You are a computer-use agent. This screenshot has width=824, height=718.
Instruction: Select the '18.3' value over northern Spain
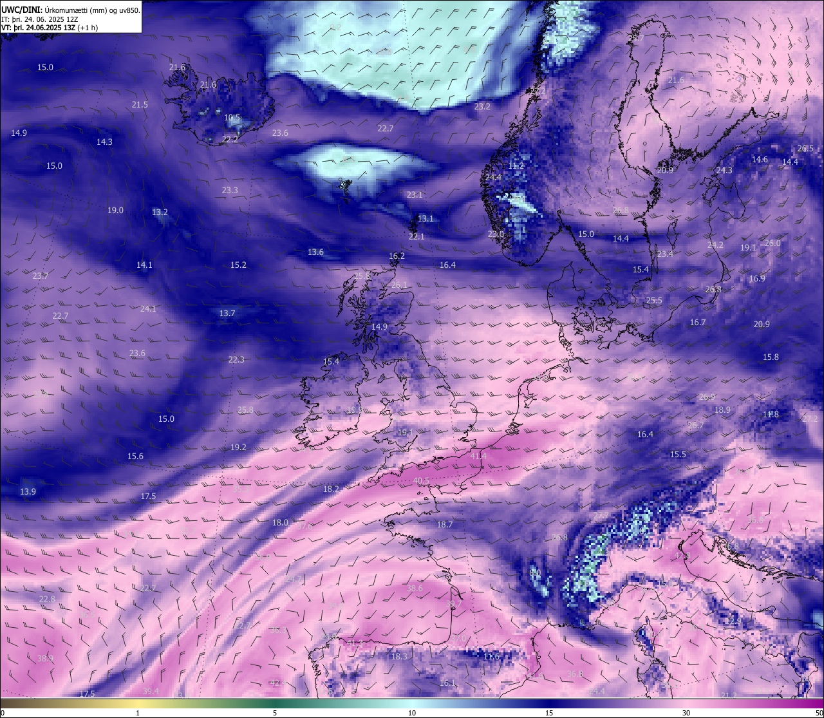point(400,656)
